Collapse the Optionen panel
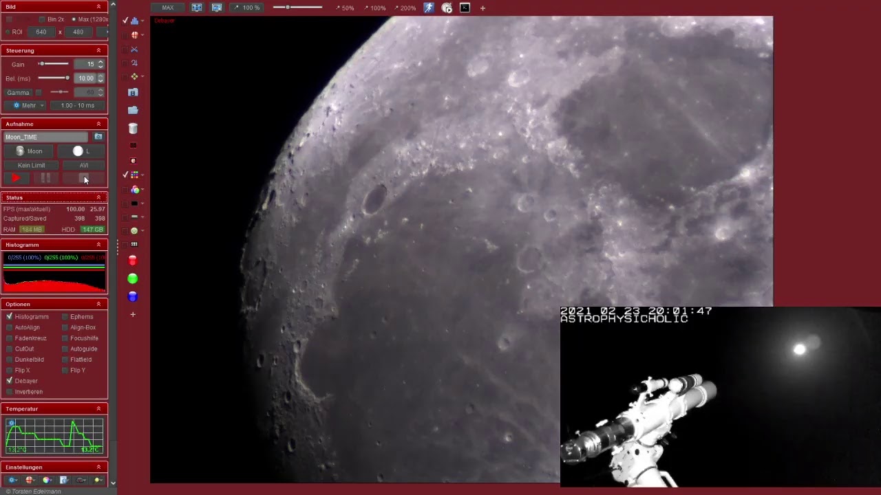Image resolution: width=881 pixels, height=495 pixels. point(98,304)
